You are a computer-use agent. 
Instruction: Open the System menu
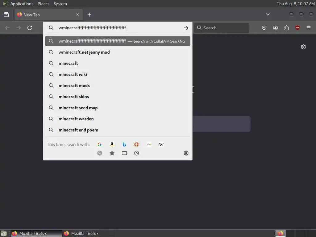click(x=60, y=4)
